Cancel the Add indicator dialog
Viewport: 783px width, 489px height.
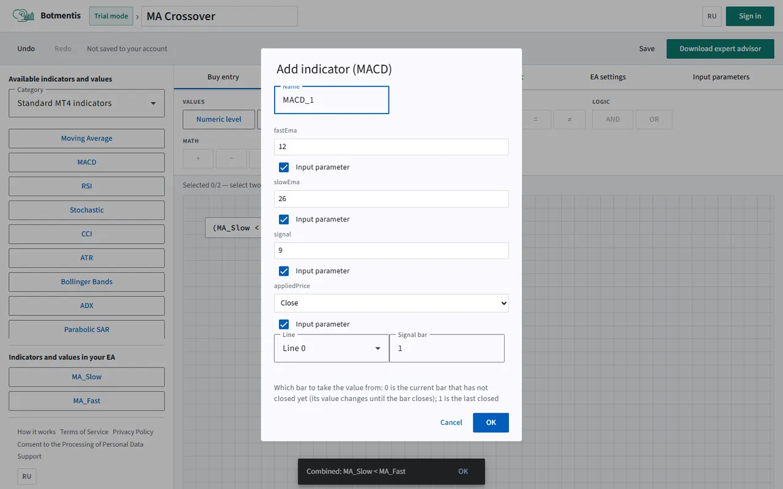451,422
